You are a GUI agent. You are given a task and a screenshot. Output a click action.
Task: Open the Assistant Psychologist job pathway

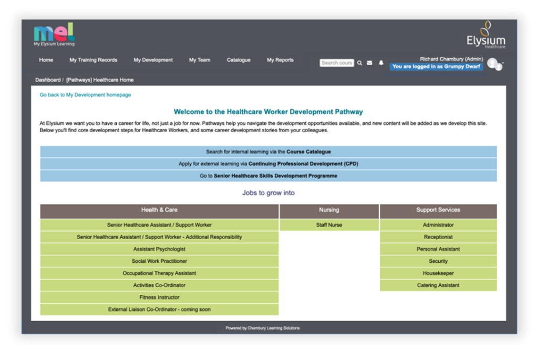159,249
